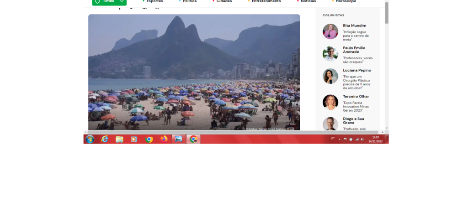The image size is (468, 222).
Task: Open Luciana Pepino name link
Action: [357, 71]
